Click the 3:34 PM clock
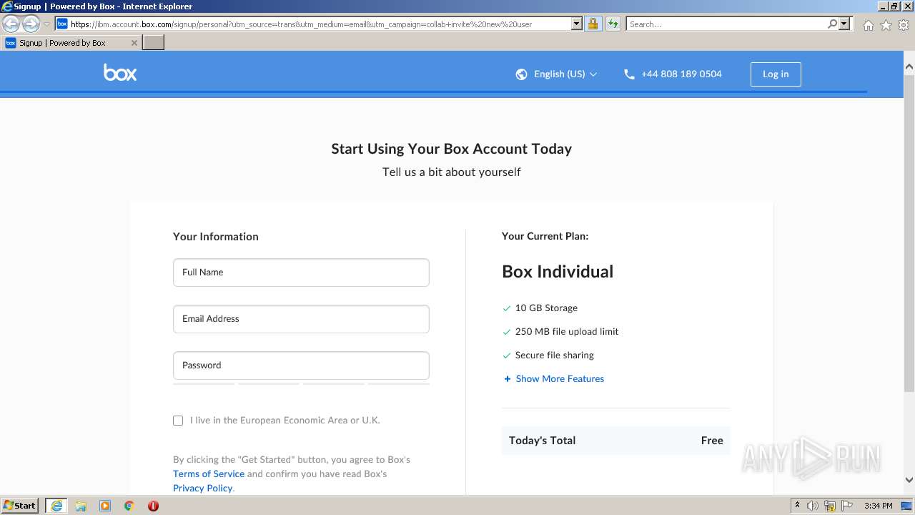The image size is (915, 515). point(878,506)
